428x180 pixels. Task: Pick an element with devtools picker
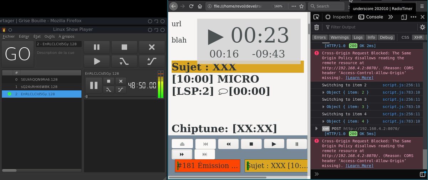coord(316,17)
